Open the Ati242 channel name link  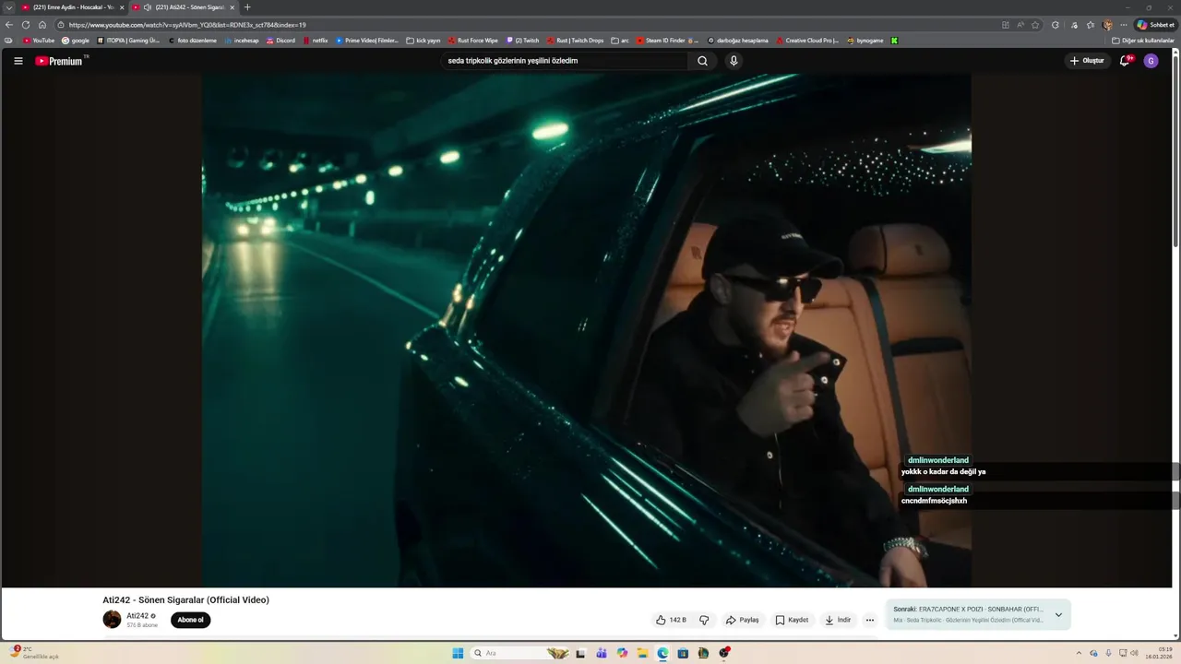click(x=137, y=616)
